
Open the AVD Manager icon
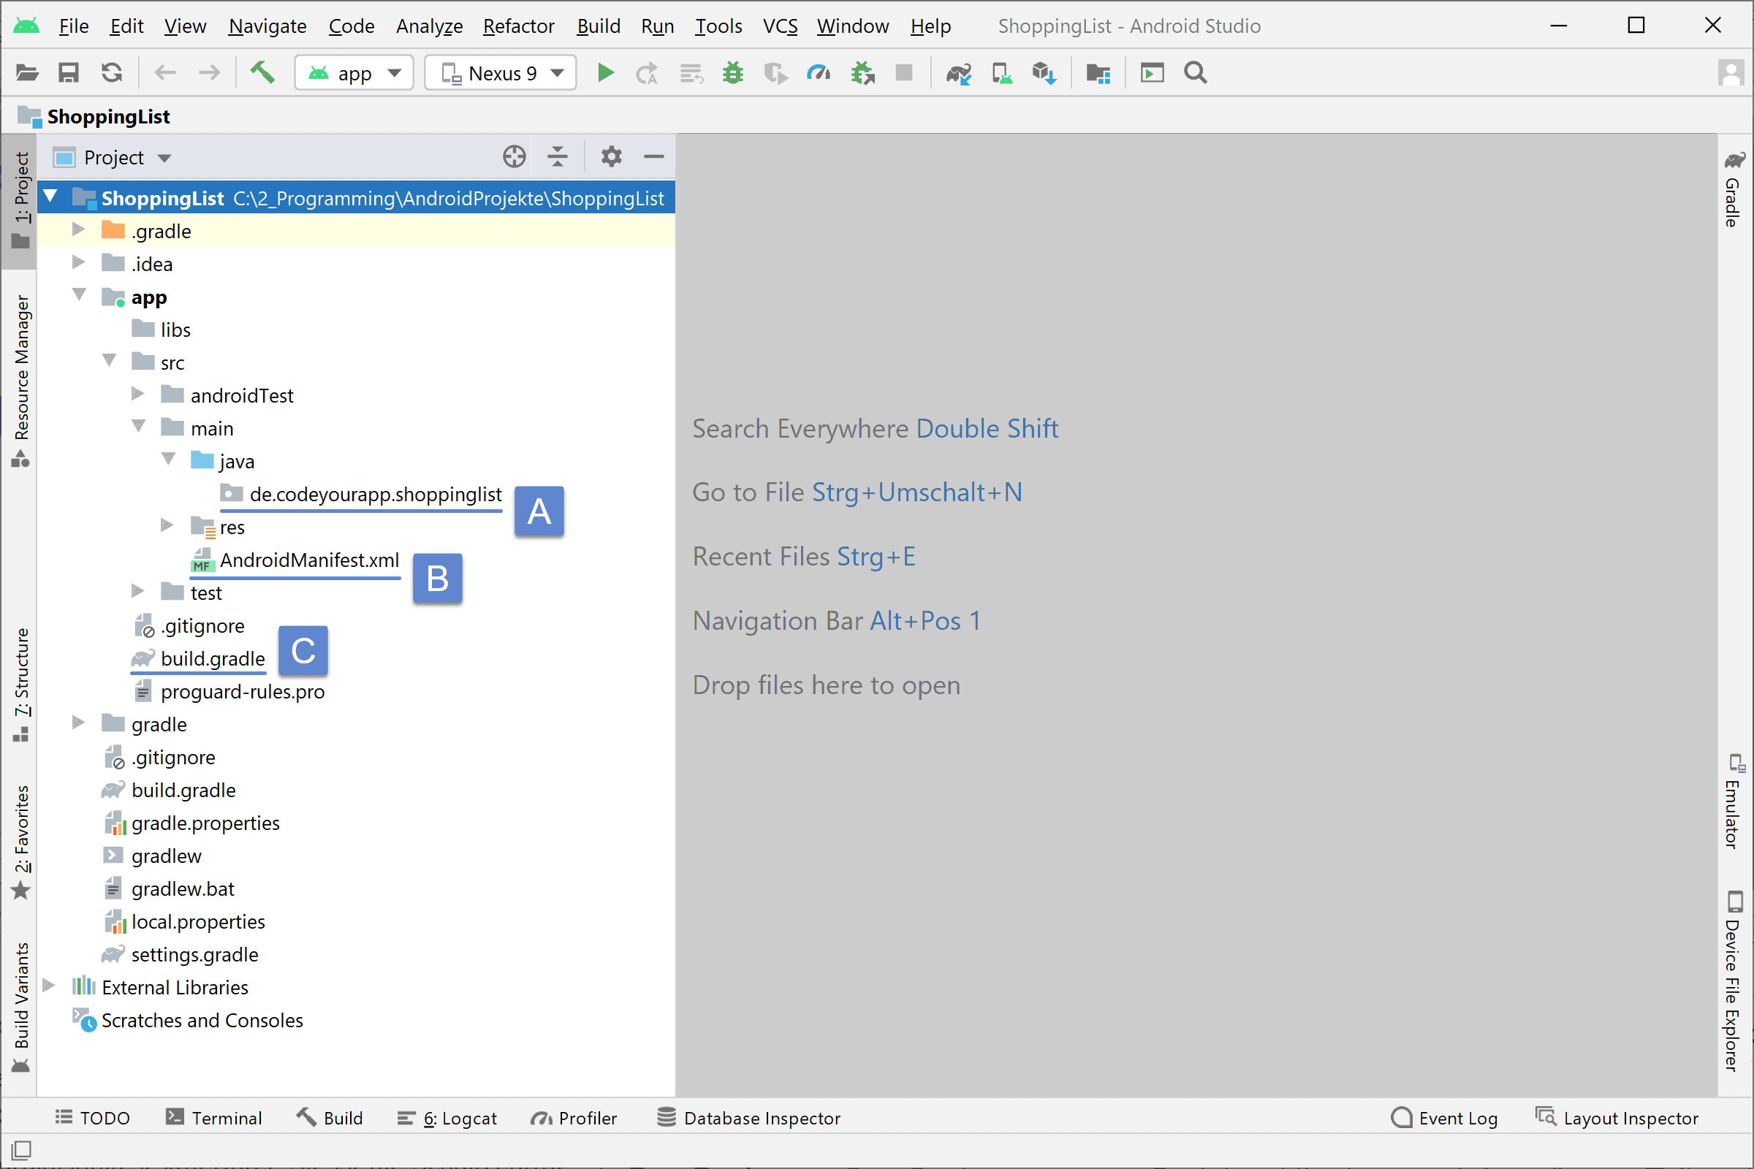pos(1001,73)
